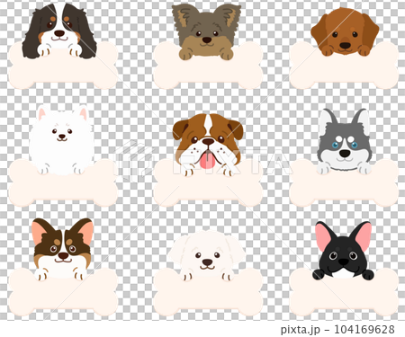Click the black French bulldog with pink ears

(x=343, y=251)
